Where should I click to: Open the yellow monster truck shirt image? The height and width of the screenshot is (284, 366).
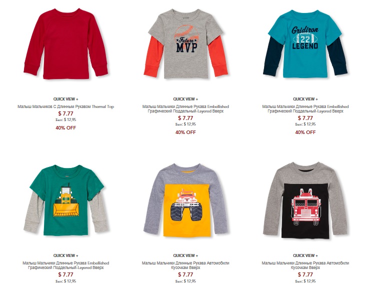(186, 200)
